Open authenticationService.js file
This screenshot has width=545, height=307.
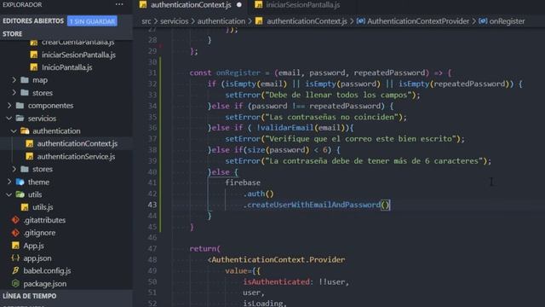pyautogui.click(x=76, y=157)
